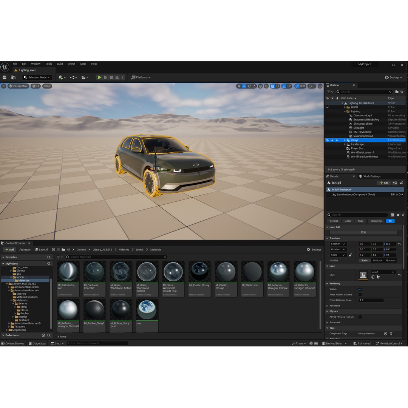
Task: Expand the Collections section
Action: tap(3, 336)
